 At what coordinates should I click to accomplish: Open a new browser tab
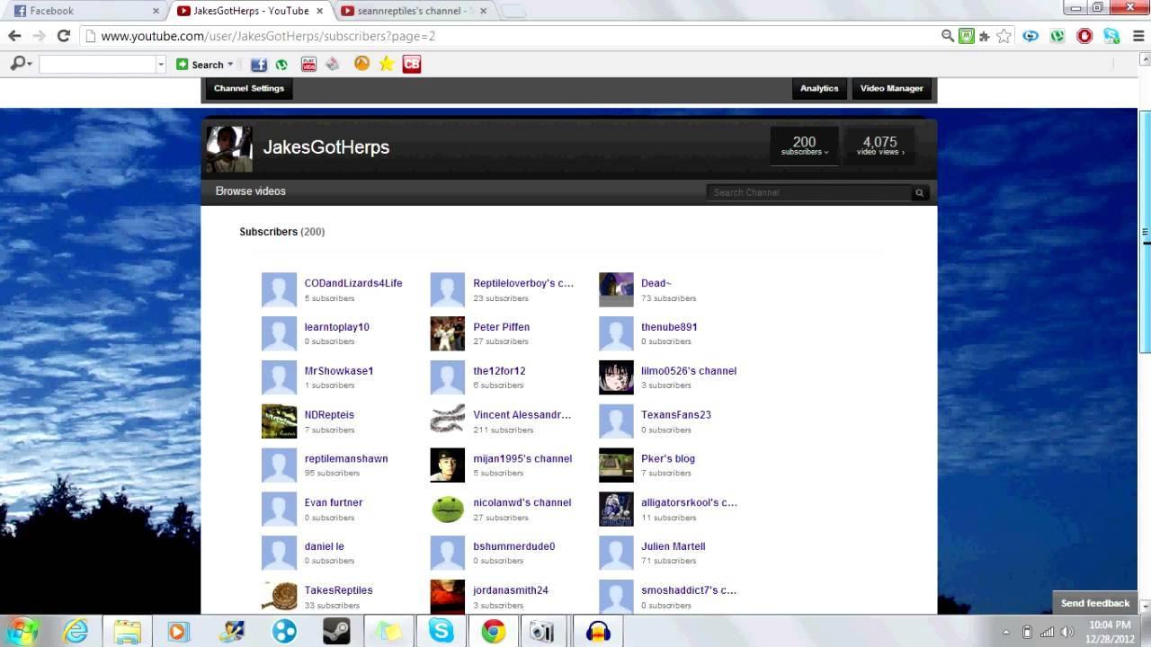(513, 12)
